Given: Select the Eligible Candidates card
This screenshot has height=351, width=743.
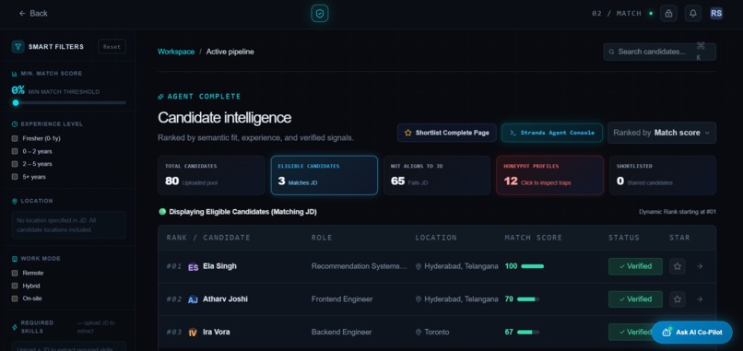Looking at the screenshot, I should pos(324,175).
